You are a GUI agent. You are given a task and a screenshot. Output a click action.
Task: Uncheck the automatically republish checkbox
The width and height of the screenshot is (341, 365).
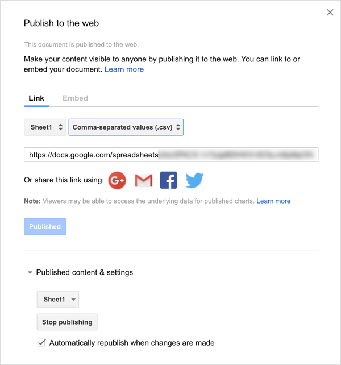pyautogui.click(x=41, y=343)
